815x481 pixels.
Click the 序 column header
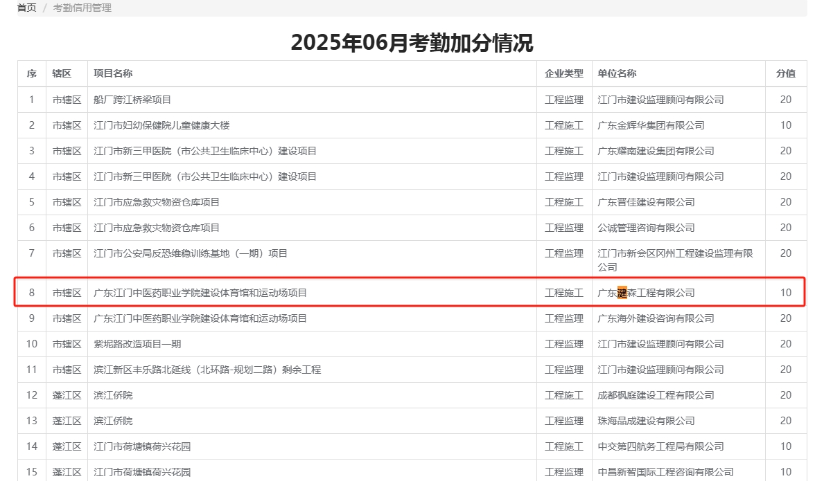click(x=32, y=73)
